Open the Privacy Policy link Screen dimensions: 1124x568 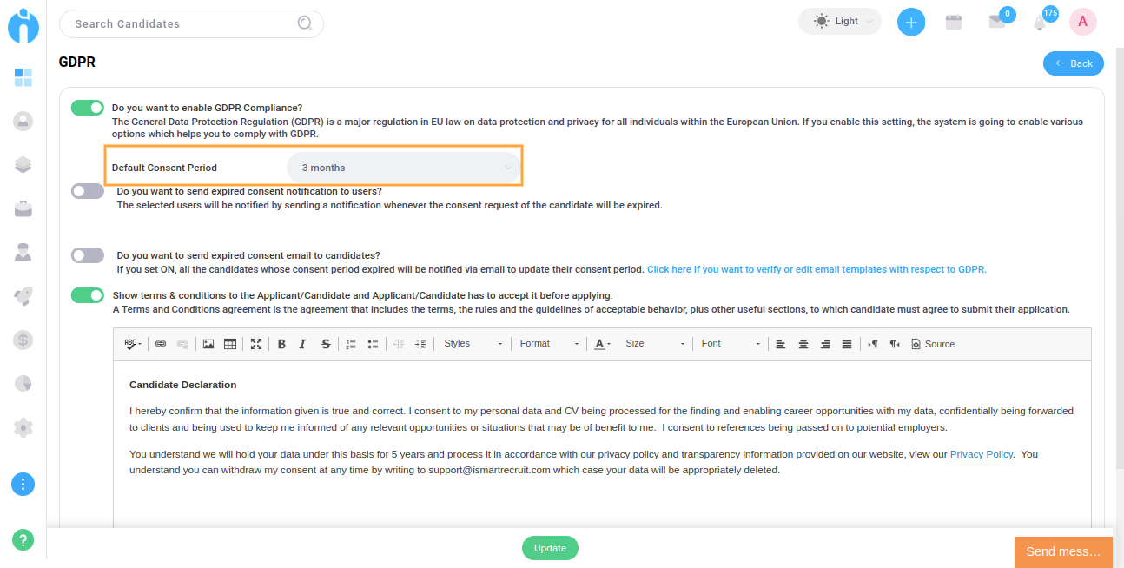click(981, 454)
